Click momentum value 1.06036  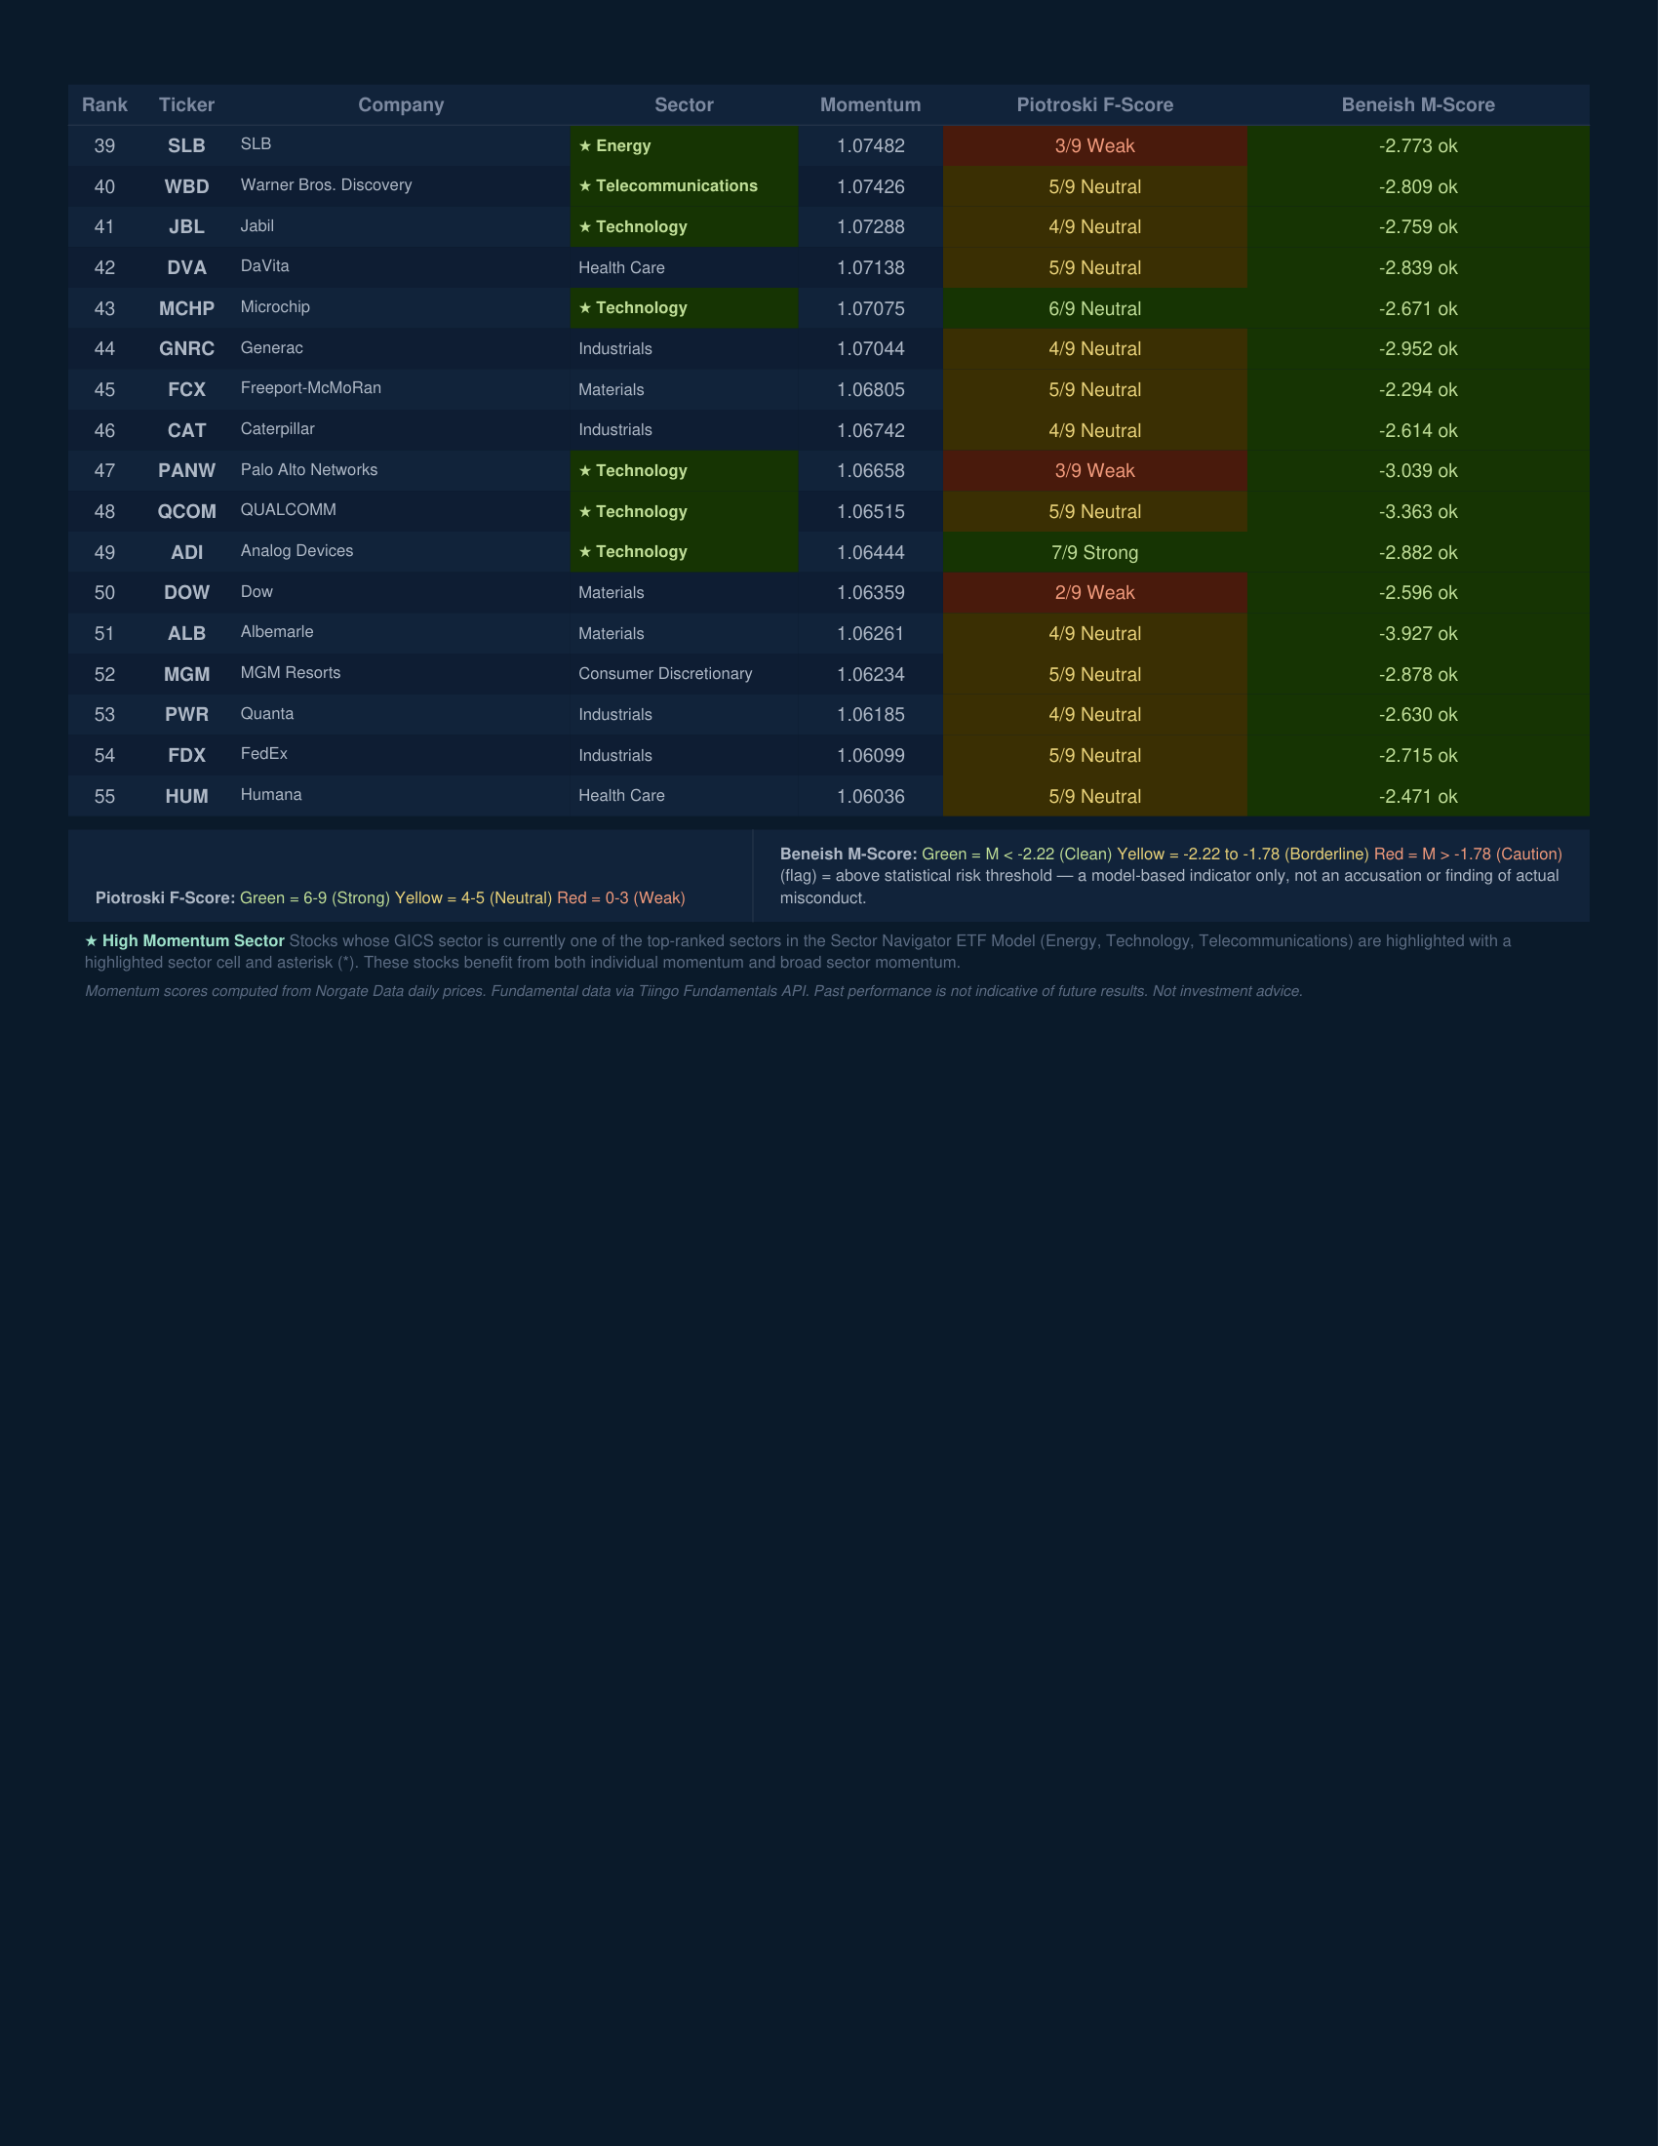[870, 796]
